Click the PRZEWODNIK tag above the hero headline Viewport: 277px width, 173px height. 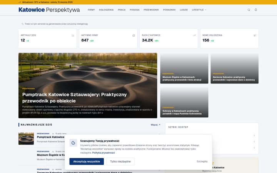28,89
